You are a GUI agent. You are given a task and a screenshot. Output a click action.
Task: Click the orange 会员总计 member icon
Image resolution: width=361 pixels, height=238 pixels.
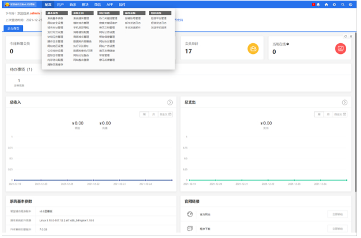click(x=253, y=49)
